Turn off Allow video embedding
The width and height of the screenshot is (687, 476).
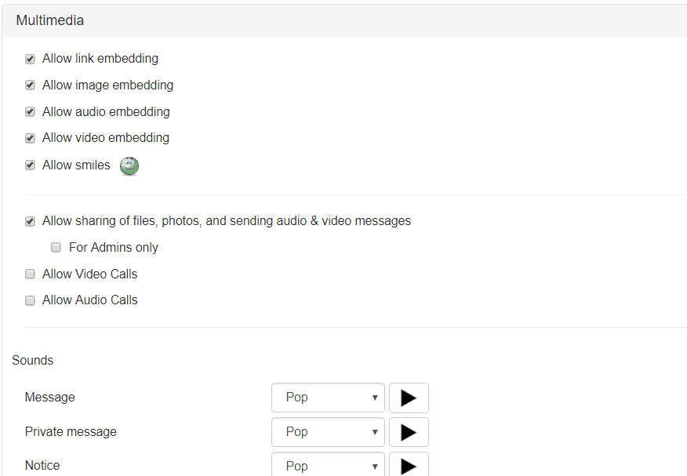coord(30,138)
